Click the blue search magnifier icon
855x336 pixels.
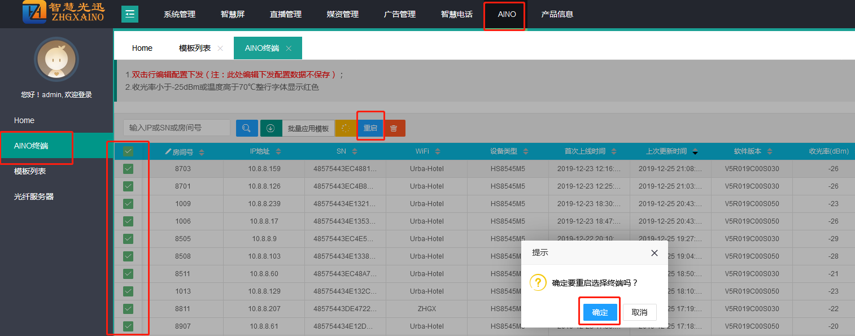point(247,128)
